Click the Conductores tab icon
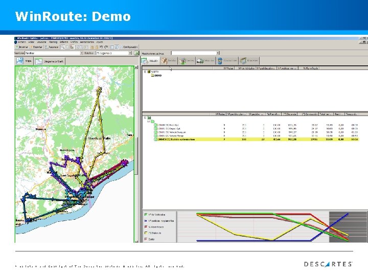This screenshot has height=276, width=368. (x=220, y=61)
